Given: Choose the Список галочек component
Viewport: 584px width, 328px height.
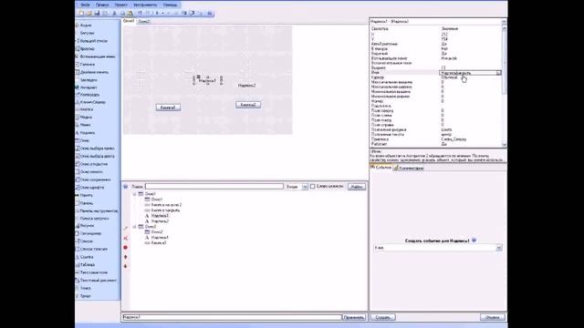Looking at the screenshot, I should point(93,249).
